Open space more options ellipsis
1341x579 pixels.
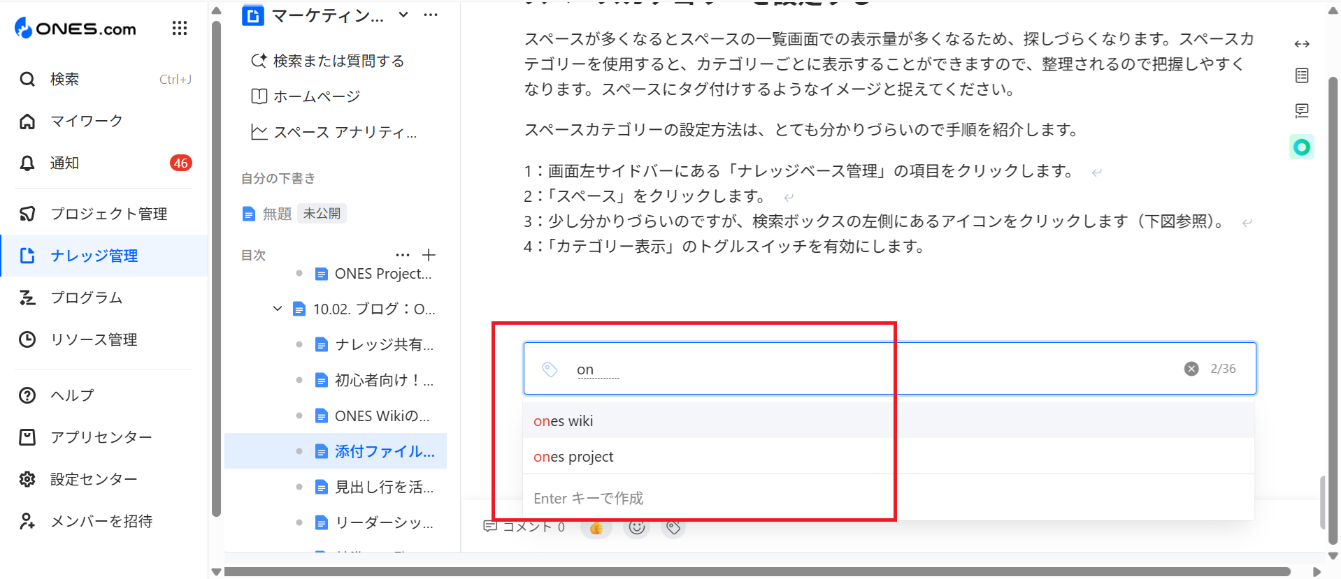click(x=431, y=15)
